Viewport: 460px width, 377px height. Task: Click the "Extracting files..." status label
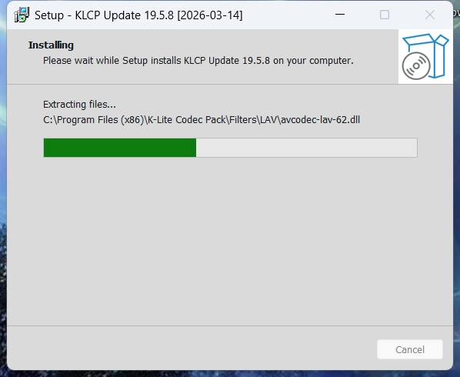(79, 105)
